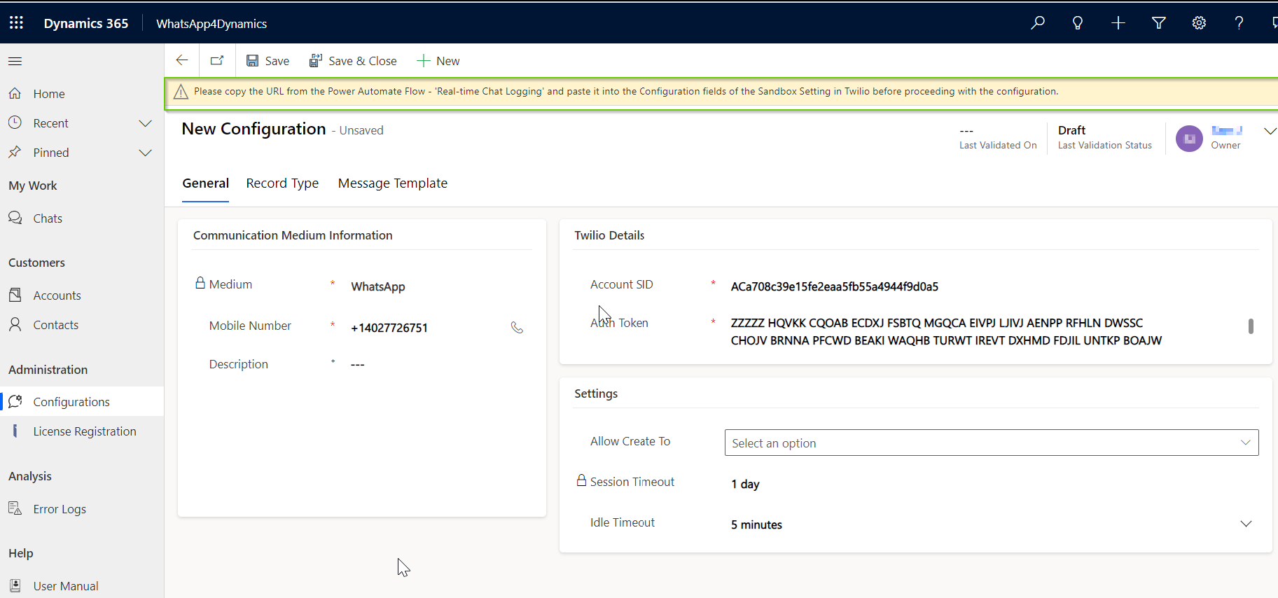Click the Account SID input field
This screenshot has height=598, width=1278.
tap(980, 286)
